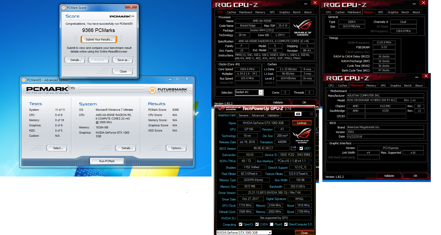Image resolution: width=441 pixels, height=235 pixels.
Task: Click the OS value Microsoft Windows 7 Ultimate
Action: [x=114, y=110]
